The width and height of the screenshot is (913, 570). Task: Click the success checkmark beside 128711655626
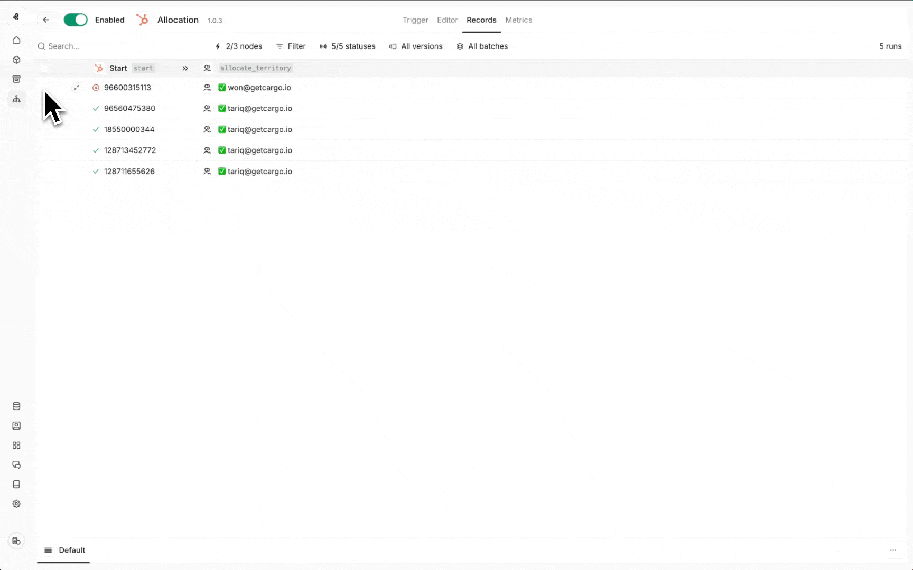96,172
